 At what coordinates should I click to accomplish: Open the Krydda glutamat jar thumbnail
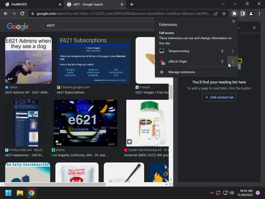coord(147,123)
